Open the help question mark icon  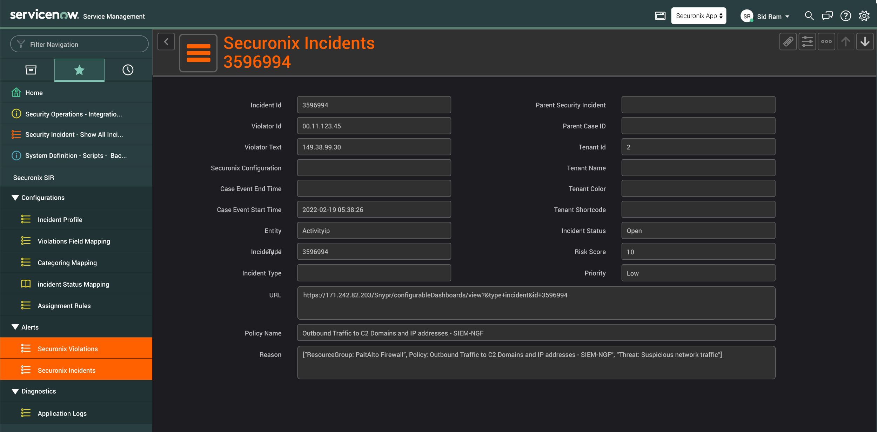tap(845, 16)
